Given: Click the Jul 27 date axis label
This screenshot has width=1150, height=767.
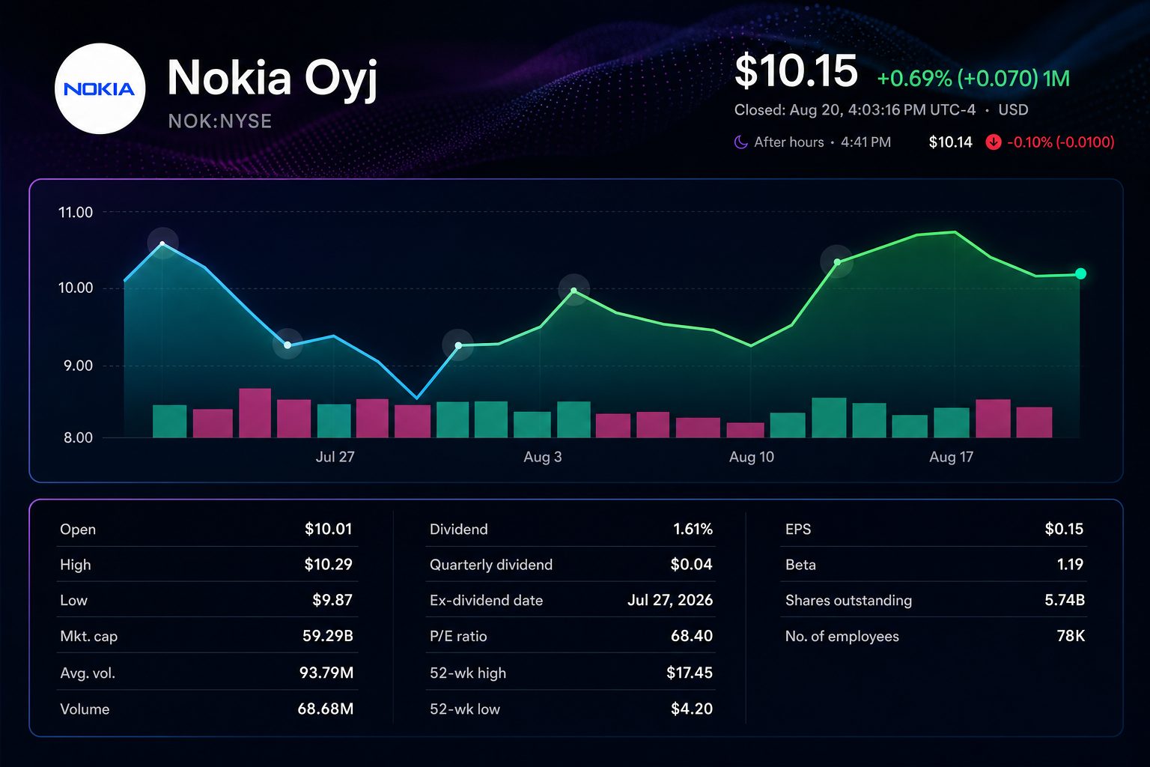Looking at the screenshot, I should [x=335, y=457].
